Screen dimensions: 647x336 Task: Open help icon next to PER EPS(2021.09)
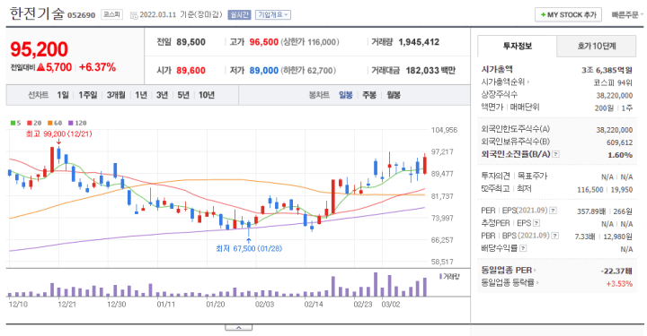[553, 211]
